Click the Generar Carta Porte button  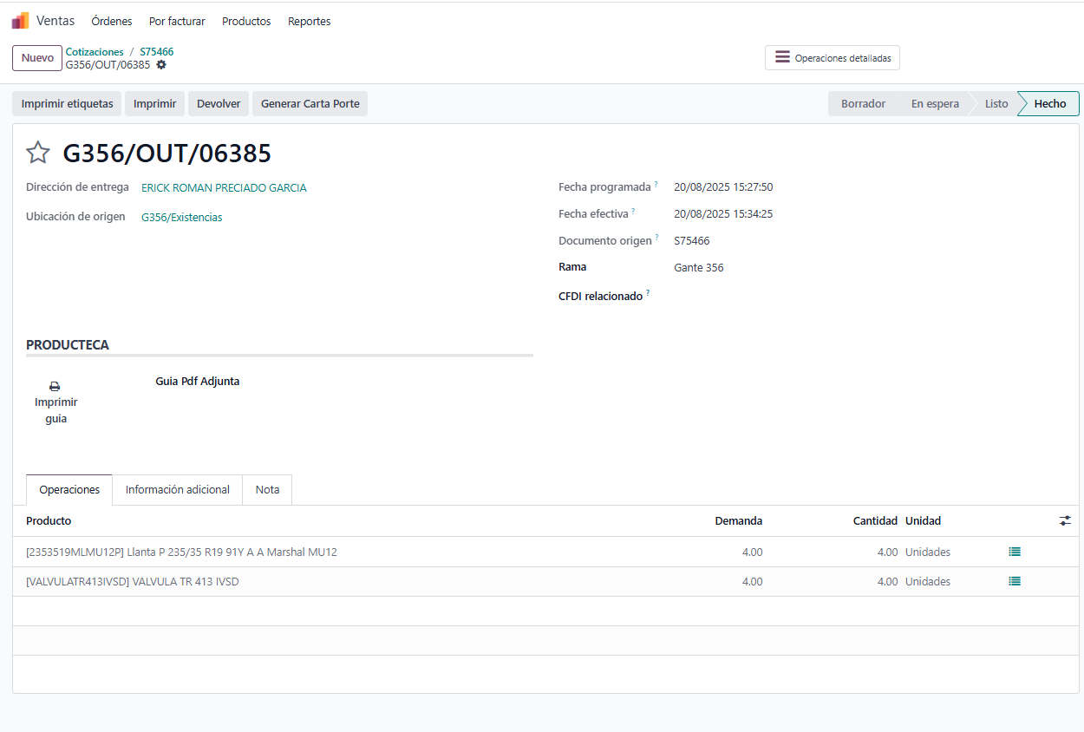[310, 104]
